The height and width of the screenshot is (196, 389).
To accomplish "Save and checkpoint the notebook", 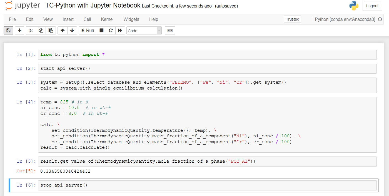I will (8, 30).
